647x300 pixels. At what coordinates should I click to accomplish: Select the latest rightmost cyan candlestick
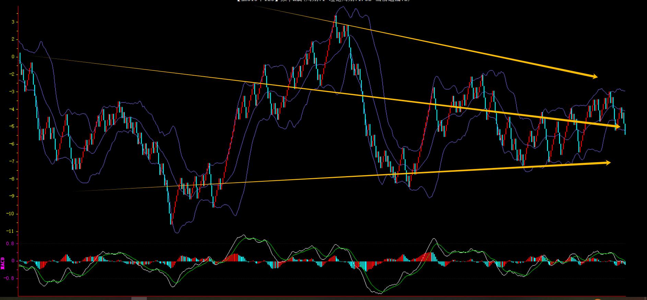tap(625, 129)
